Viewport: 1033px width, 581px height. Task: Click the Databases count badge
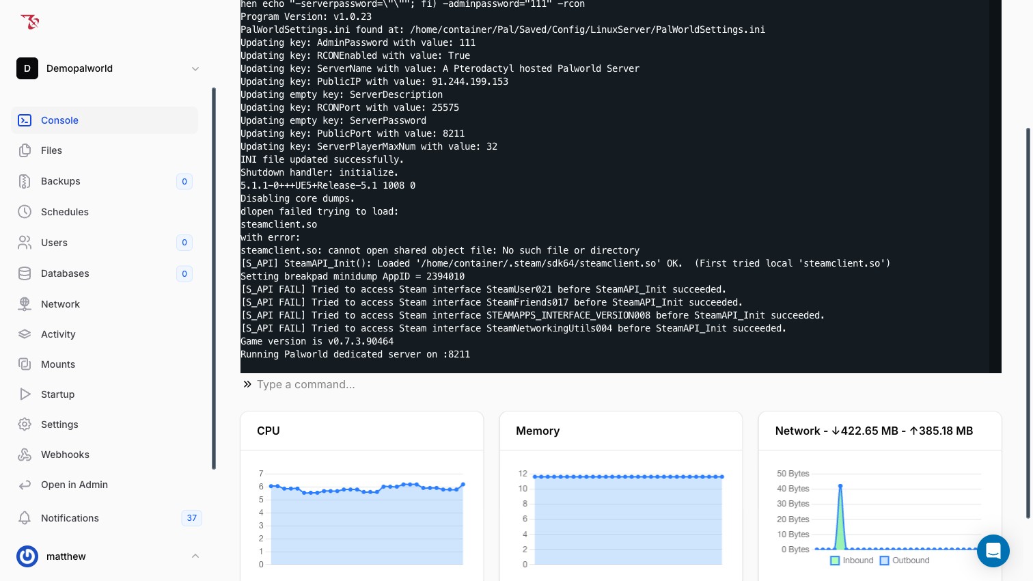(184, 273)
